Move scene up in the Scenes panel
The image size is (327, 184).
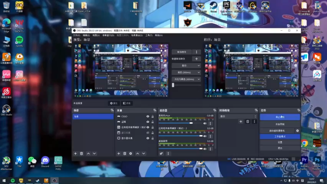click(88, 154)
